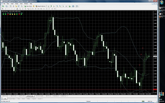
Task: Open the Charts menu
Action: click(x=17, y=4)
